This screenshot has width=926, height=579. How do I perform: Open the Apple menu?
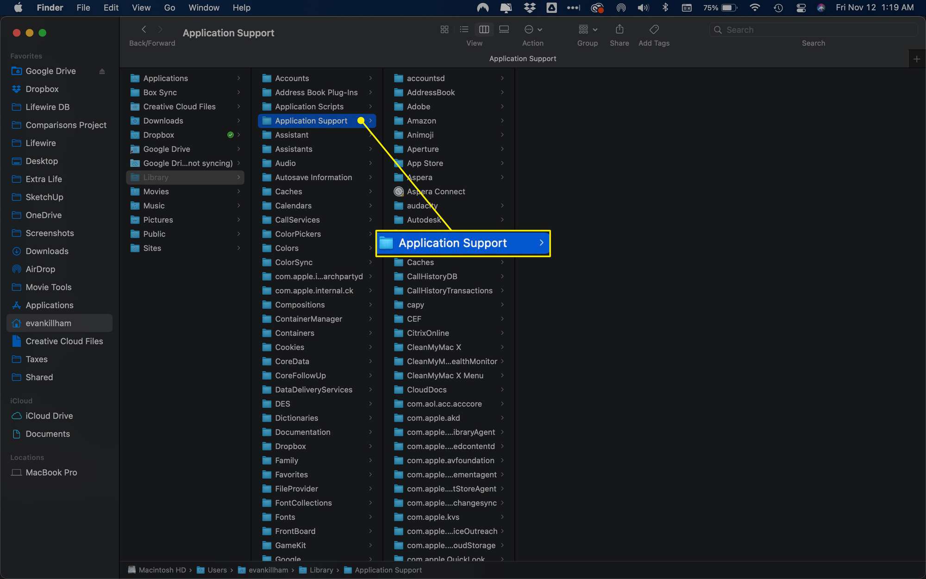[18, 7]
